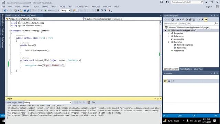This screenshot has height=124, width=220.
Task: Toggle pin on Form1.cs tab
Action: (x=16, y=15)
